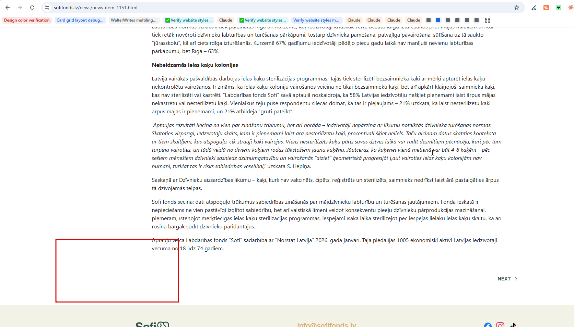
Task: Open the orange square extension icon
Action: (x=546, y=8)
